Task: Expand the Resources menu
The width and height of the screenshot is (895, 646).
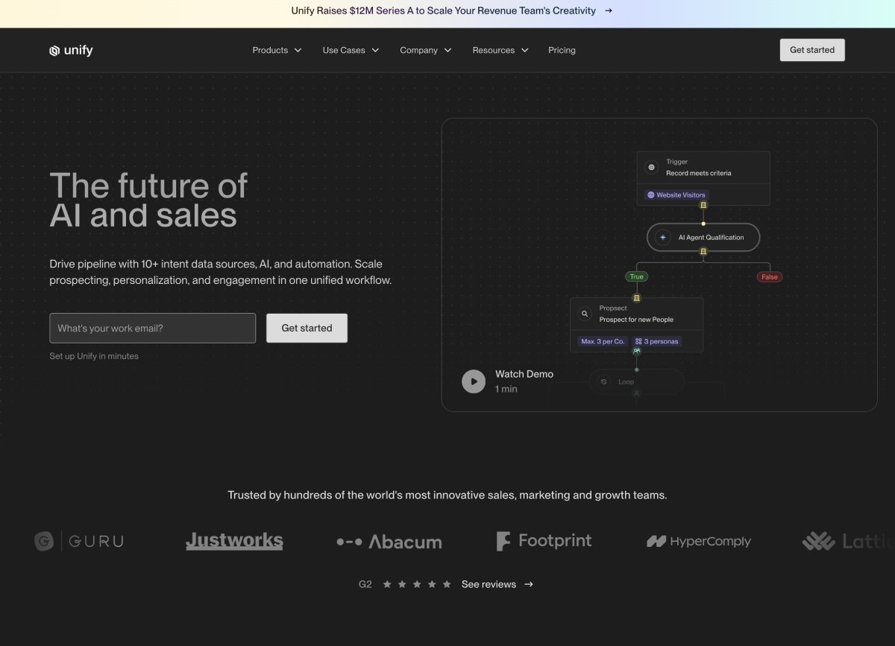Action: click(x=500, y=51)
